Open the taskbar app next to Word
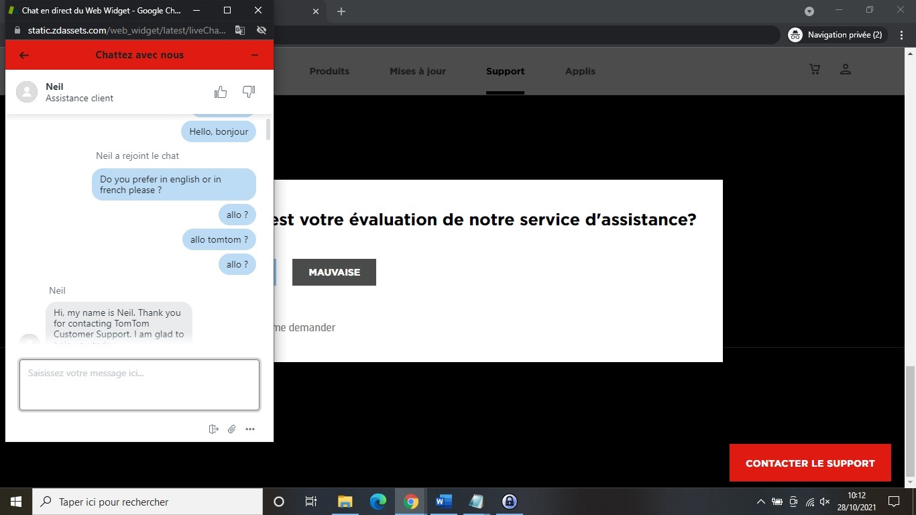This screenshot has height=515, width=916. (x=477, y=502)
